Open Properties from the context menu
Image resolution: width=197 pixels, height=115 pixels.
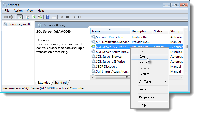click(x=150, y=97)
